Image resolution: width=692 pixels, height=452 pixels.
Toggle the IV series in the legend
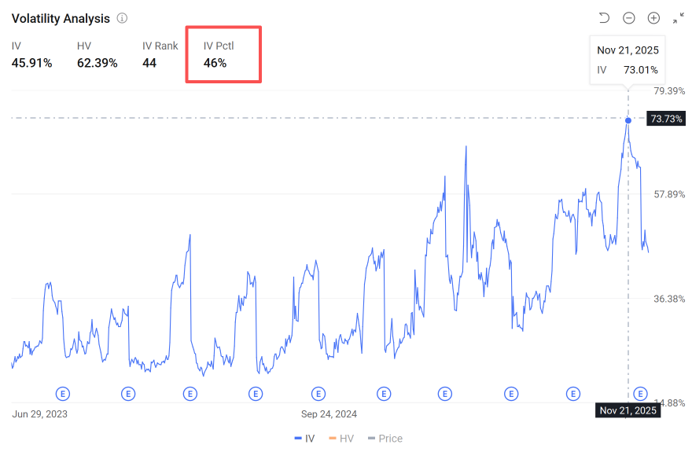[304, 439]
